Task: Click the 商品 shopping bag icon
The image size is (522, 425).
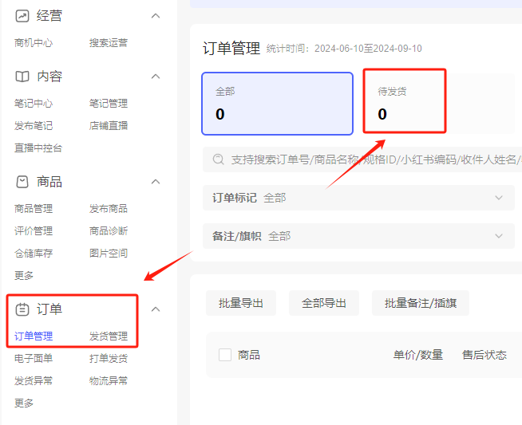Action: coord(22,182)
